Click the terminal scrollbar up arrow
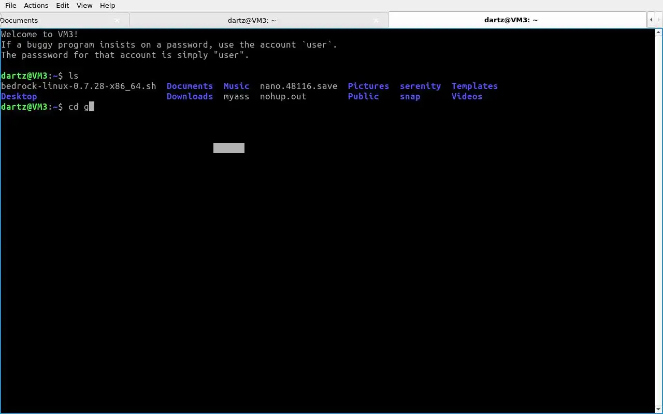The width and height of the screenshot is (663, 414). coord(659,33)
